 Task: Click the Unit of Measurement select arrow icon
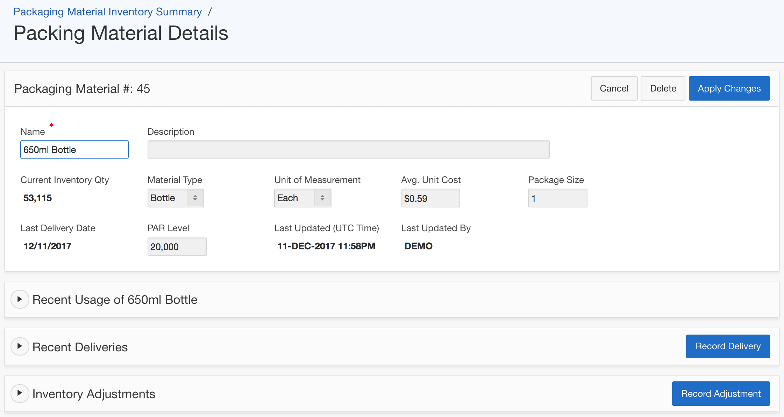322,198
